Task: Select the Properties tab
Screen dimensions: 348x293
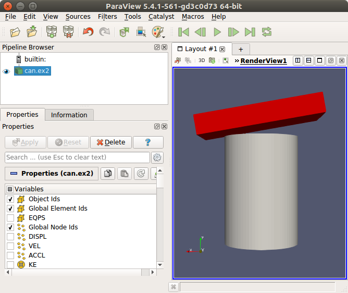Action: point(22,115)
